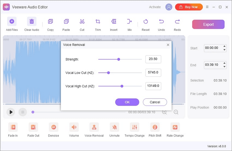Click the Play Position value 00:00.00
The height and width of the screenshot is (151, 232).
pyautogui.click(x=220, y=108)
